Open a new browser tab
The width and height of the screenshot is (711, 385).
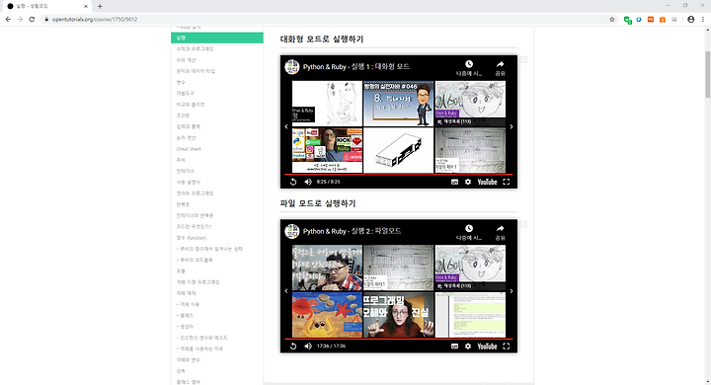point(100,6)
